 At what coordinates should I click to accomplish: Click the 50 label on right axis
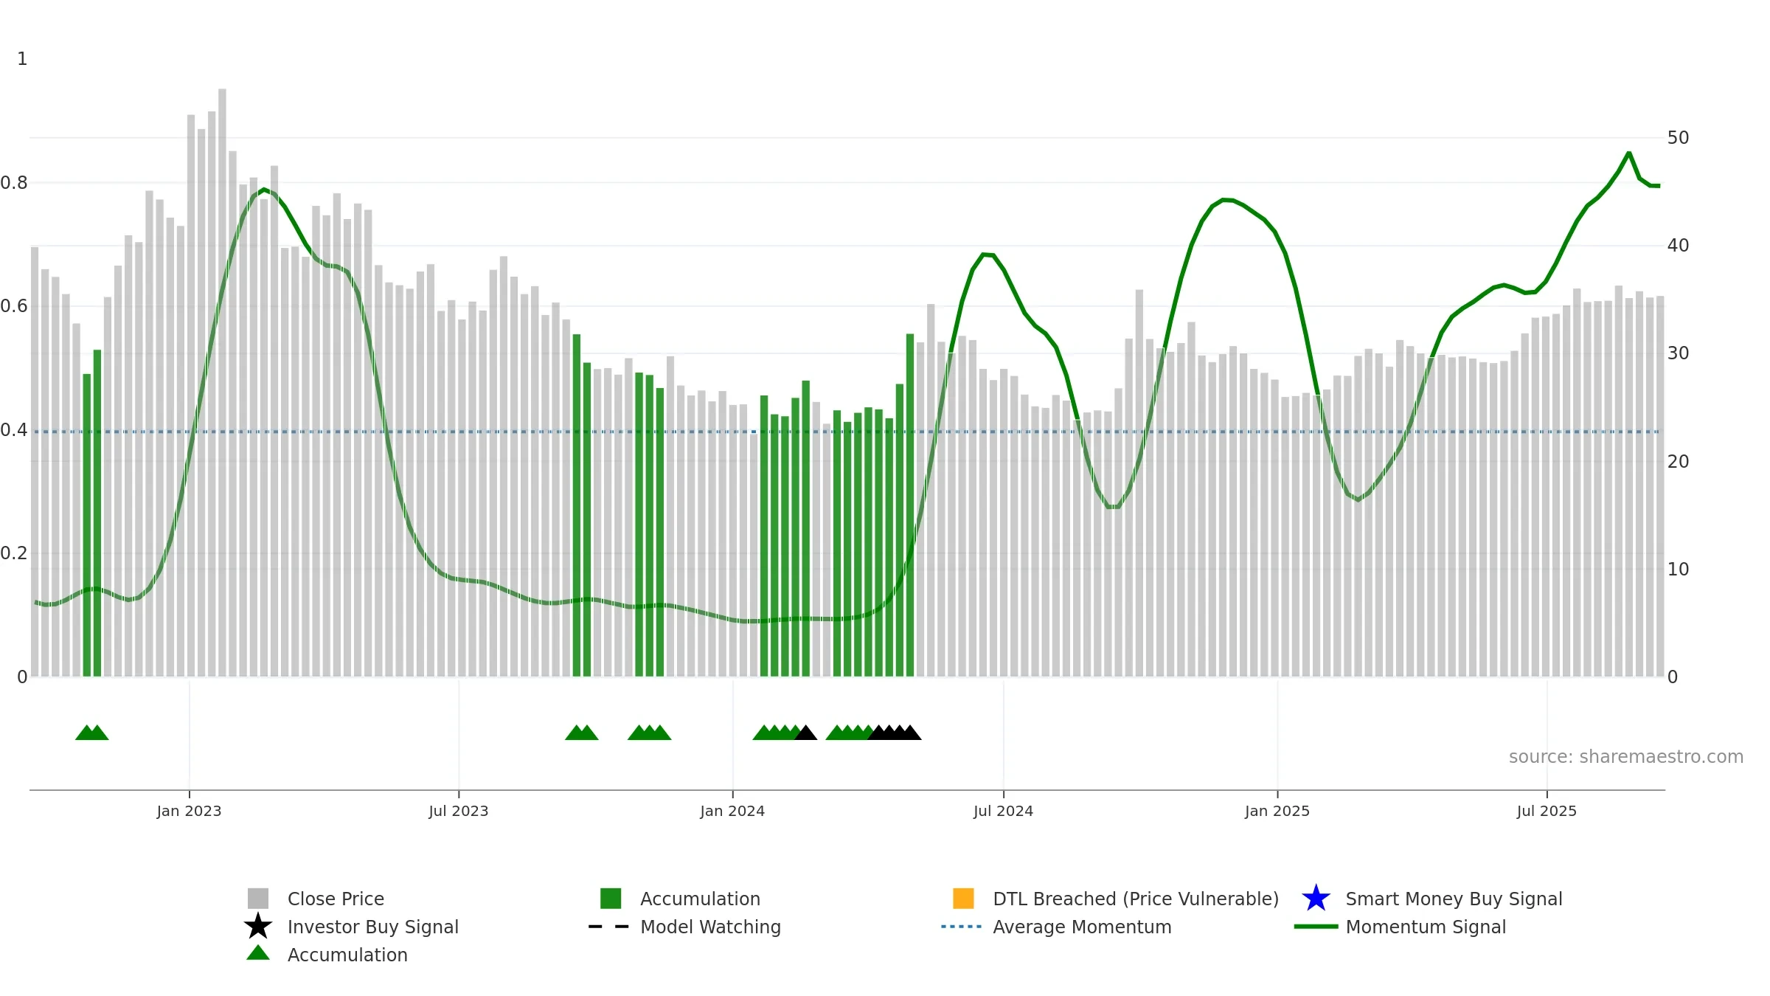[1678, 138]
